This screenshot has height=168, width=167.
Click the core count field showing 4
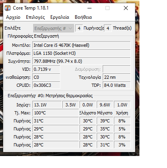pyautogui.click(x=79, y=28)
